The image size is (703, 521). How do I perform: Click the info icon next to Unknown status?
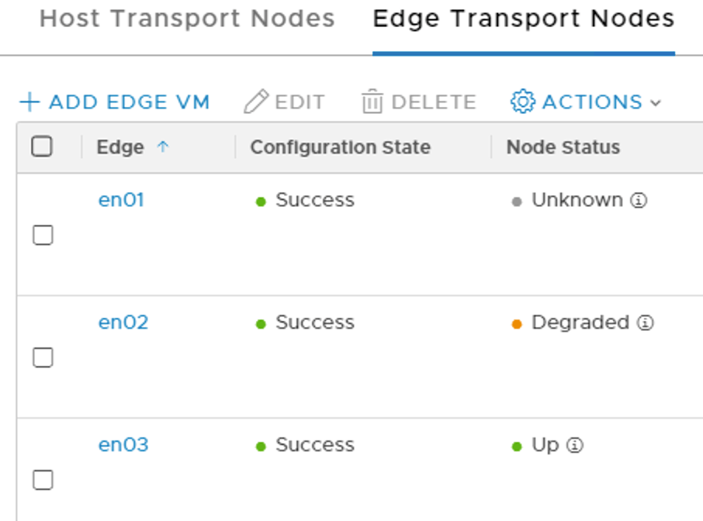point(639,201)
